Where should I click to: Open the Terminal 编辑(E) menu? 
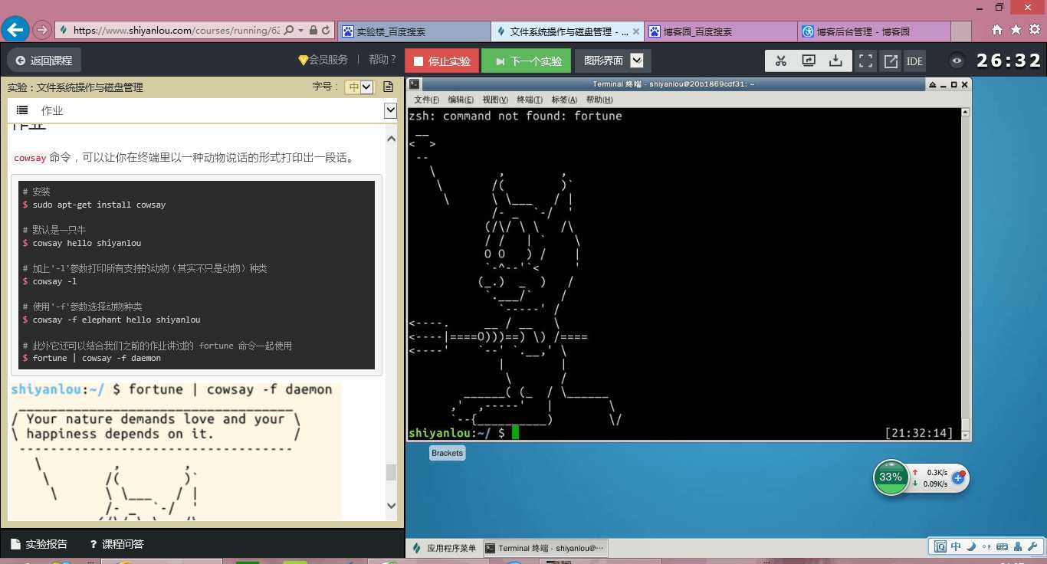pos(461,100)
